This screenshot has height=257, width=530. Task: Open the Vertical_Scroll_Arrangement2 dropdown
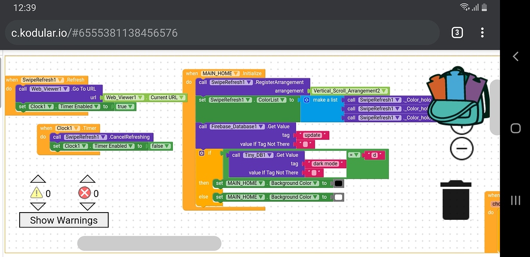click(350, 91)
